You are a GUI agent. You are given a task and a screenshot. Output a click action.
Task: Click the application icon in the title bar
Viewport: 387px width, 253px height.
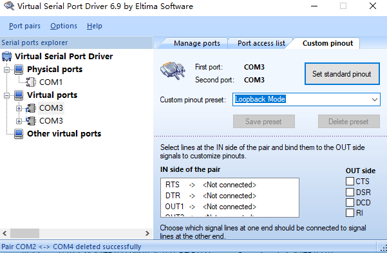(9, 6)
